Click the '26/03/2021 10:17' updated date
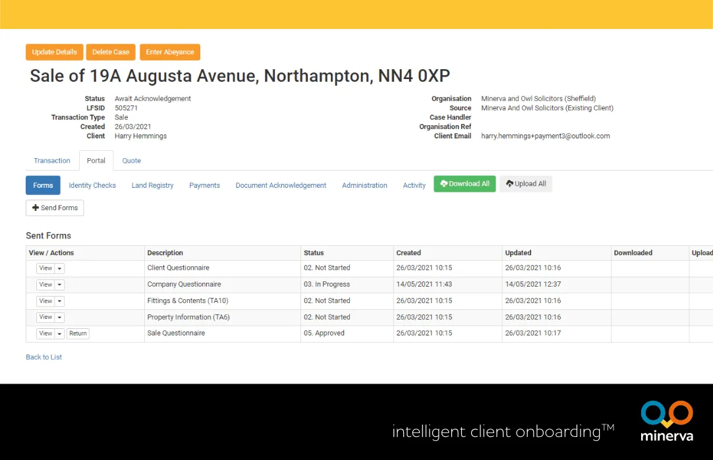 (533, 333)
